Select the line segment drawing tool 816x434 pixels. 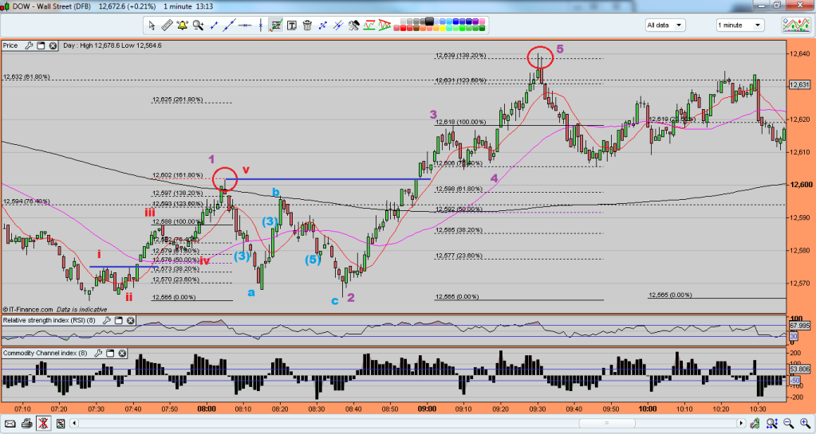point(213,25)
